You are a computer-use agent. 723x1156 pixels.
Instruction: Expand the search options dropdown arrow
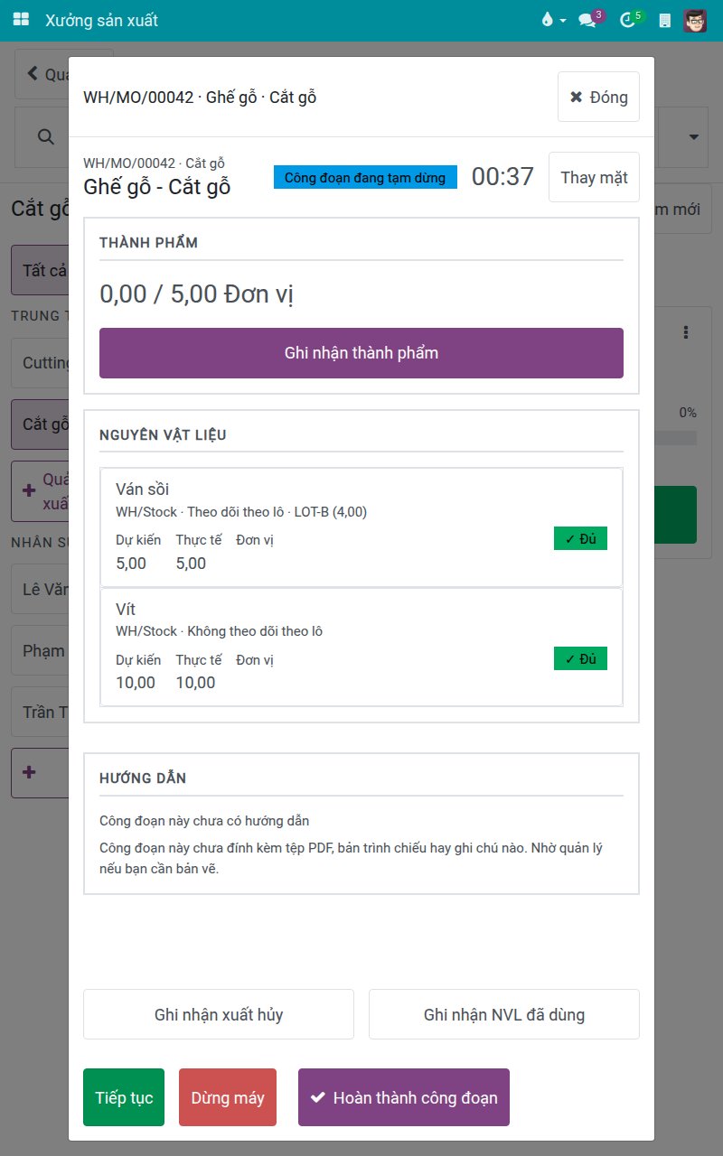693,136
